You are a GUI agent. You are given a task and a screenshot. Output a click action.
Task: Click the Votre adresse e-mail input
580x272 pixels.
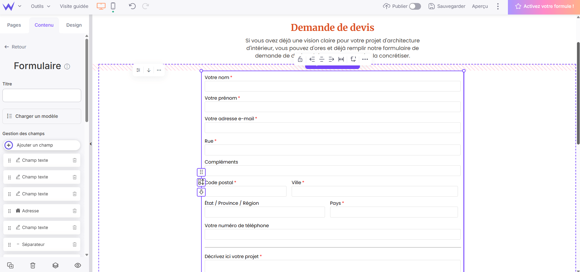(x=333, y=128)
